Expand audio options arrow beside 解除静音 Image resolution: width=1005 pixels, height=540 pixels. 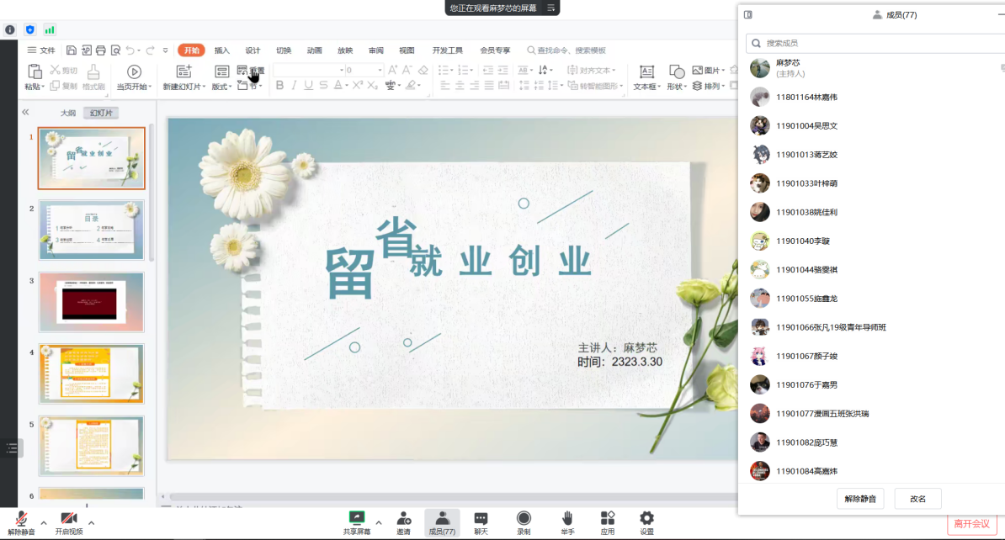point(44,522)
